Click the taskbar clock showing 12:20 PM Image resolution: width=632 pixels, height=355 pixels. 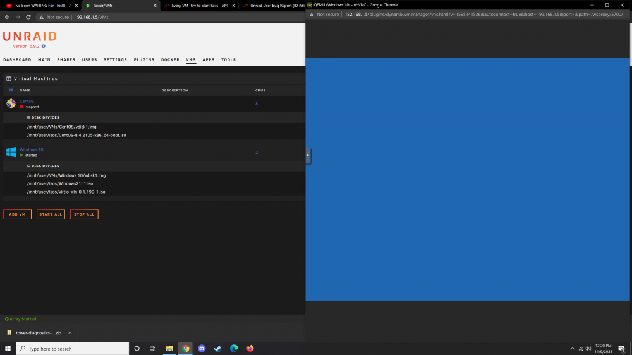tap(603, 349)
